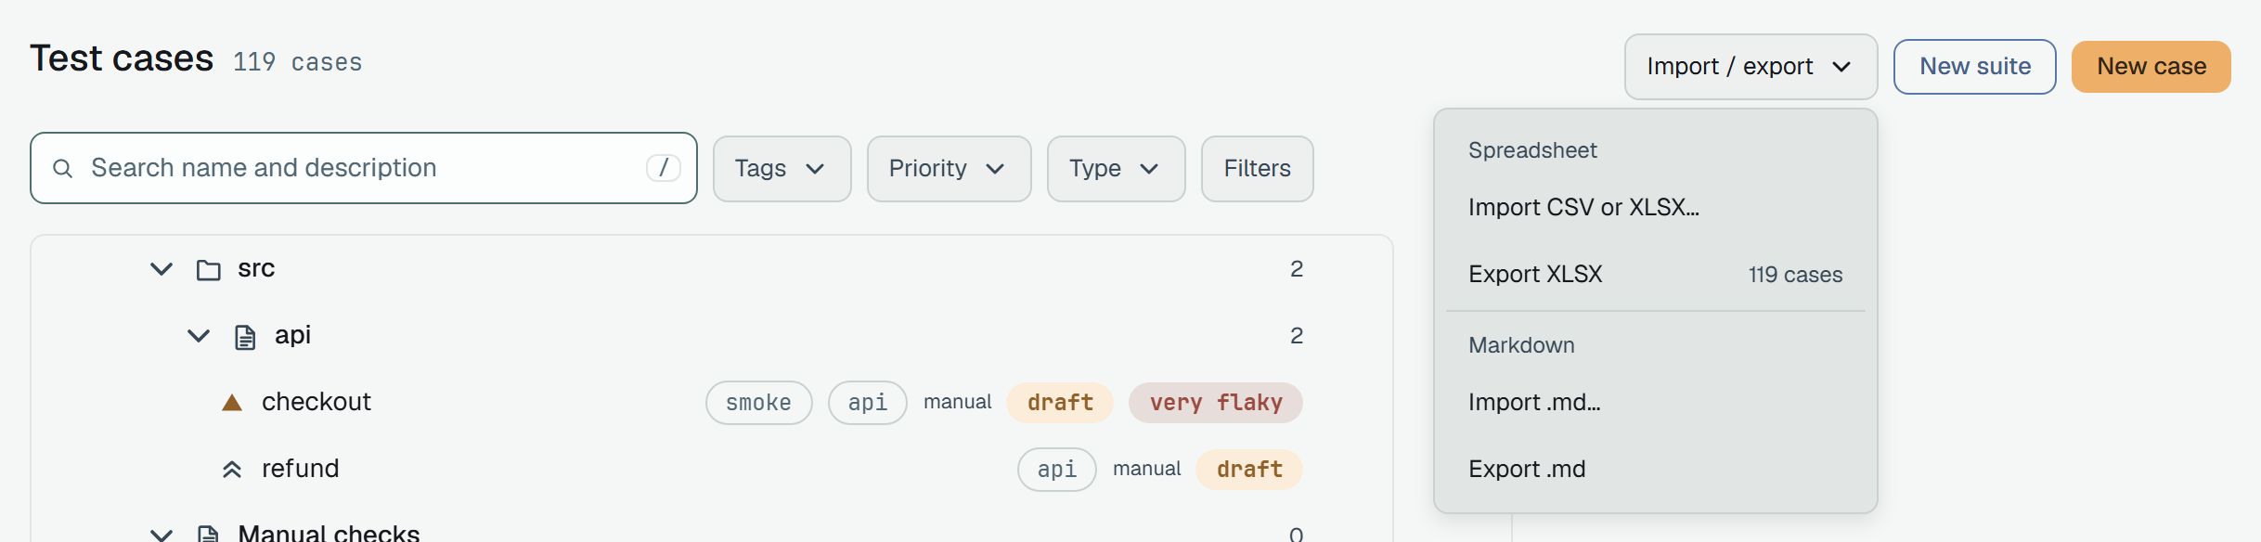Click the draft badge on refund
The width and height of the screenshot is (2261, 542).
(1249, 470)
